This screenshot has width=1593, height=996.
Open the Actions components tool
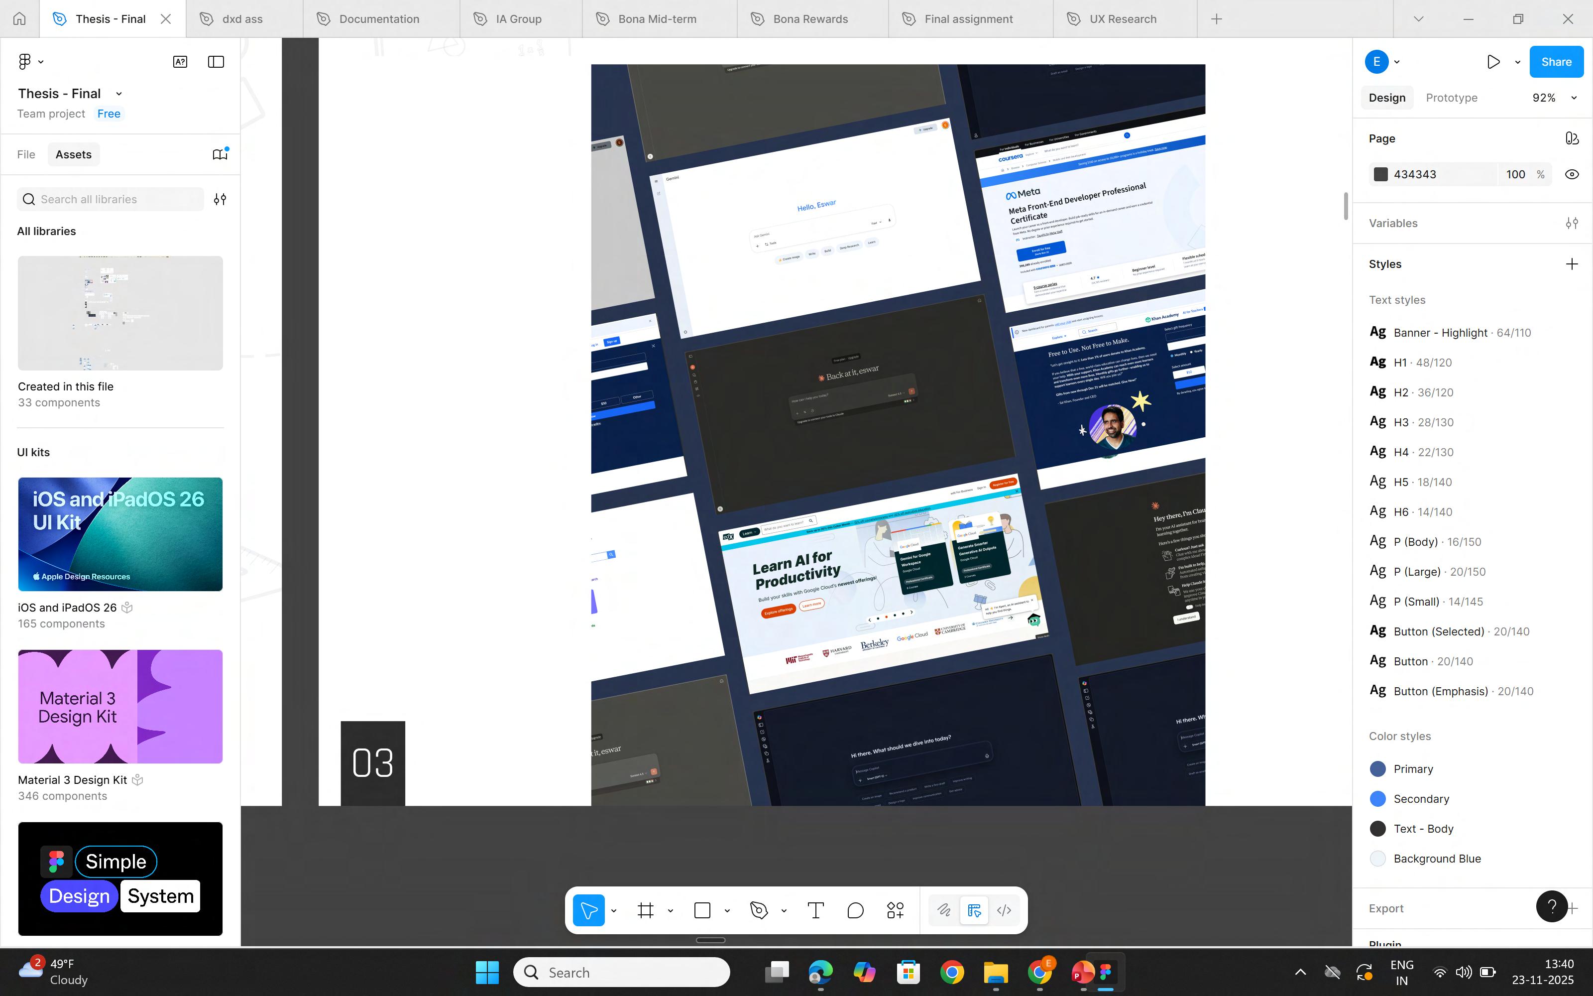[x=895, y=910]
